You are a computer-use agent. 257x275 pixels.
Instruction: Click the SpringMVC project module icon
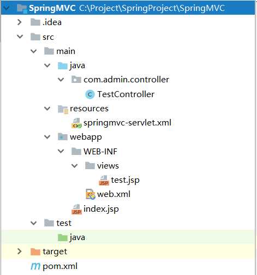click(22, 8)
